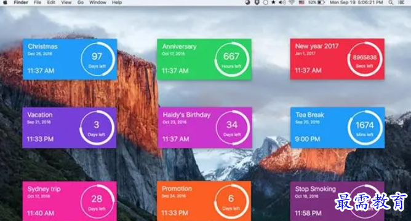Click the 6 Days left ring

click(231, 201)
